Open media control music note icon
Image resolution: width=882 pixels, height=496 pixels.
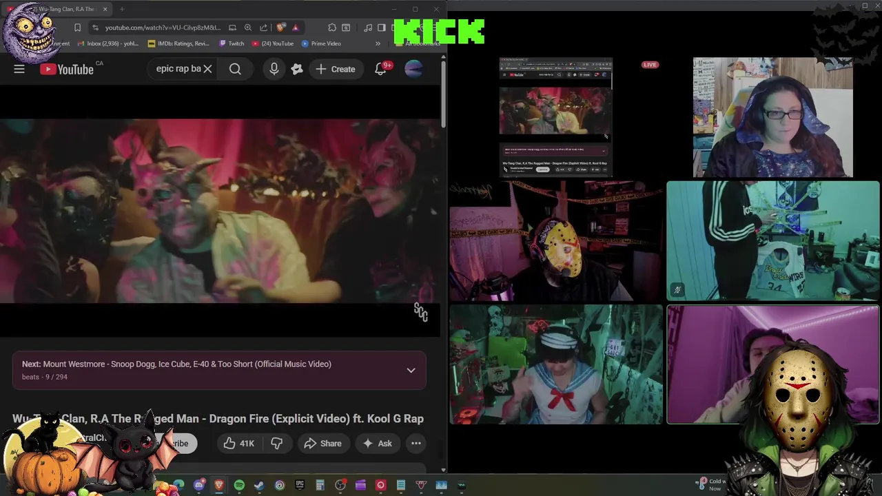tap(368, 28)
